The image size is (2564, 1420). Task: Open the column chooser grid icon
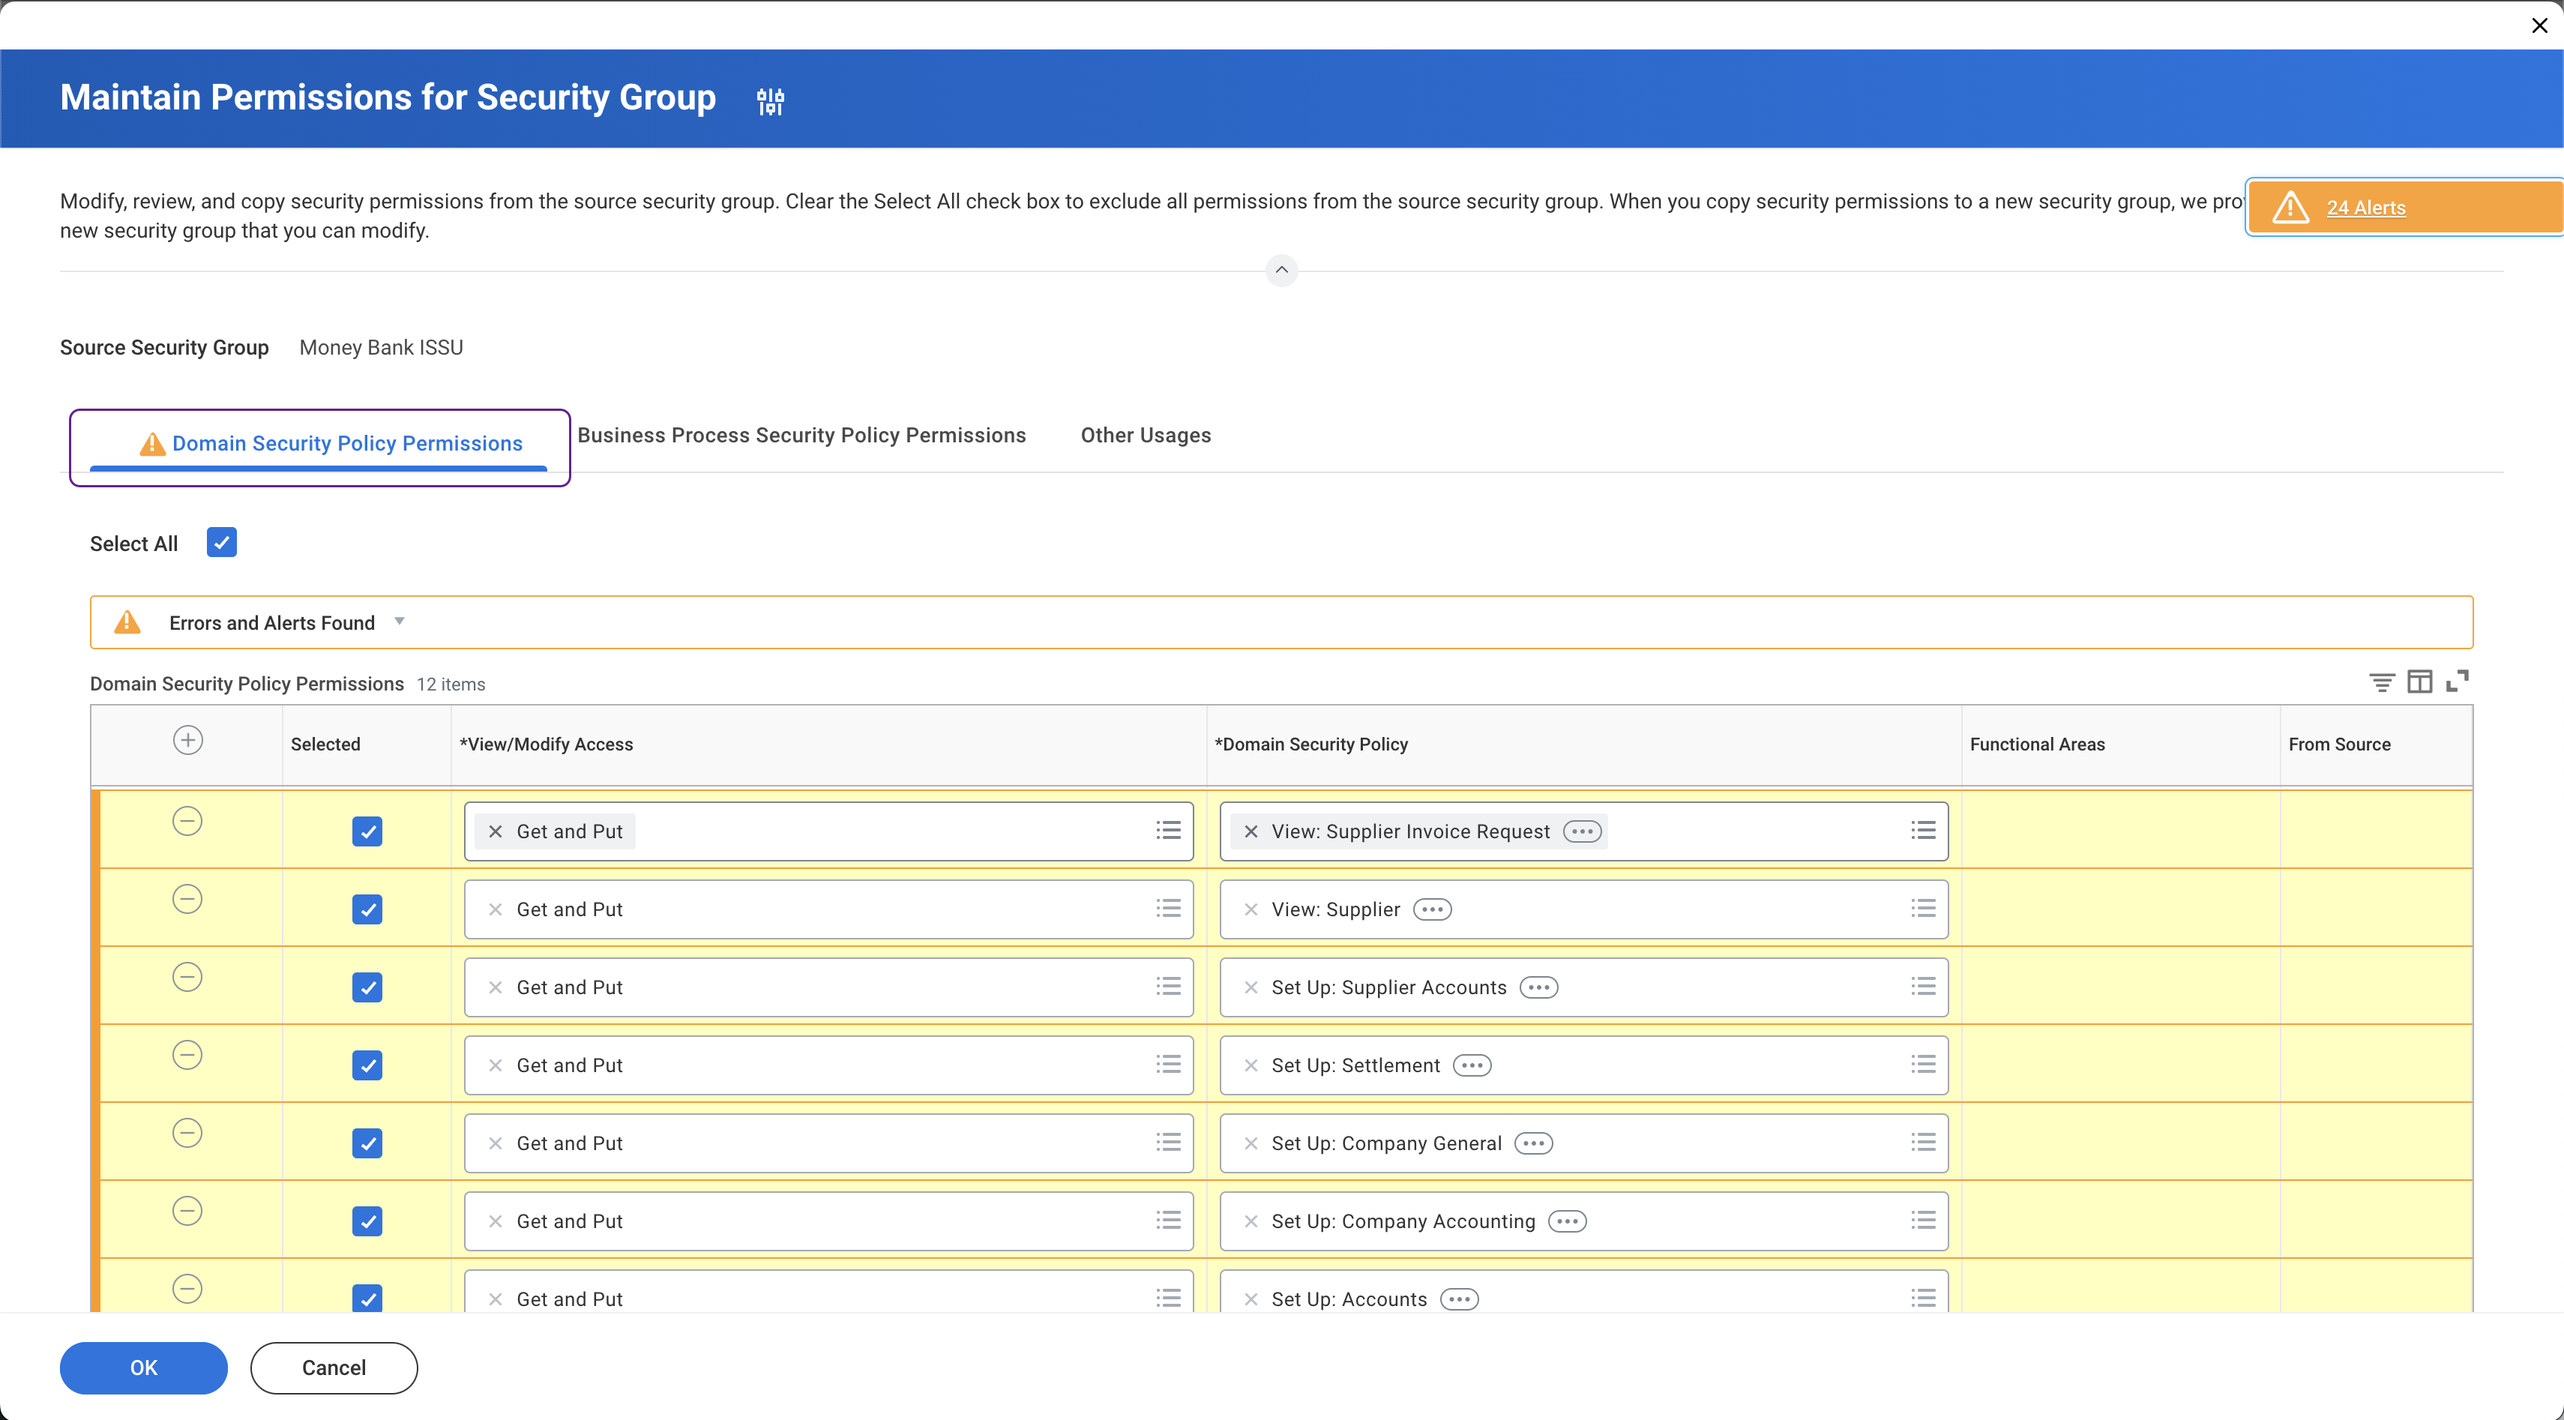tap(2419, 682)
